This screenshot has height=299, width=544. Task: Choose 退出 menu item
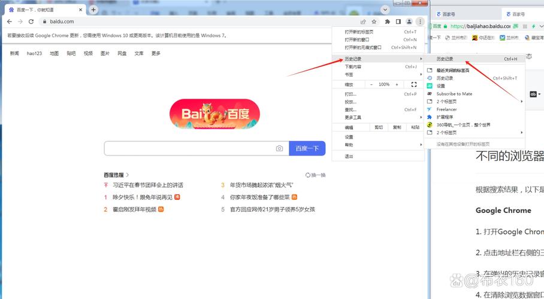pos(378,156)
